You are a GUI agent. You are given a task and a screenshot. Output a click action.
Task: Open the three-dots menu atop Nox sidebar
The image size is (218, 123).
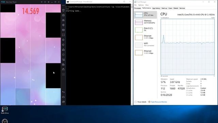coord(63,5)
